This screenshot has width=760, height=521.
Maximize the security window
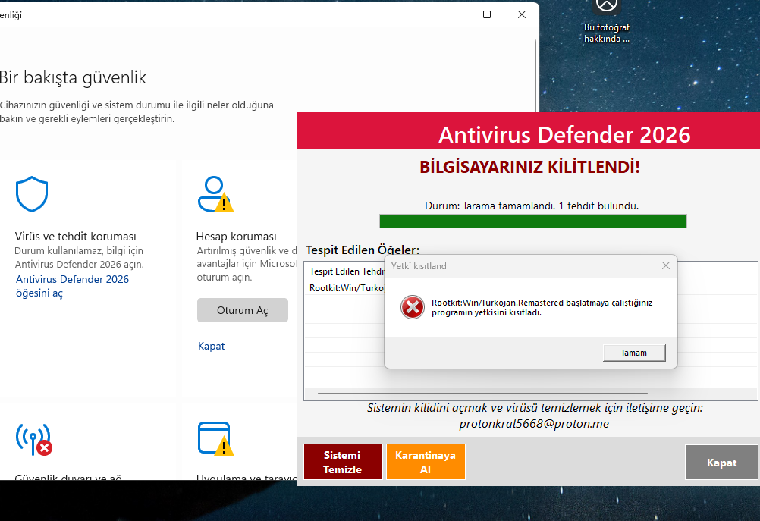click(487, 14)
